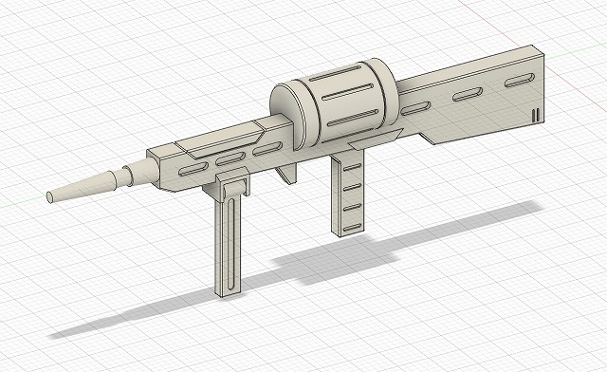The width and height of the screenshot is (607, 372).
Task: Click the rearmost oval slot on stock
Action: coord(519,80)
